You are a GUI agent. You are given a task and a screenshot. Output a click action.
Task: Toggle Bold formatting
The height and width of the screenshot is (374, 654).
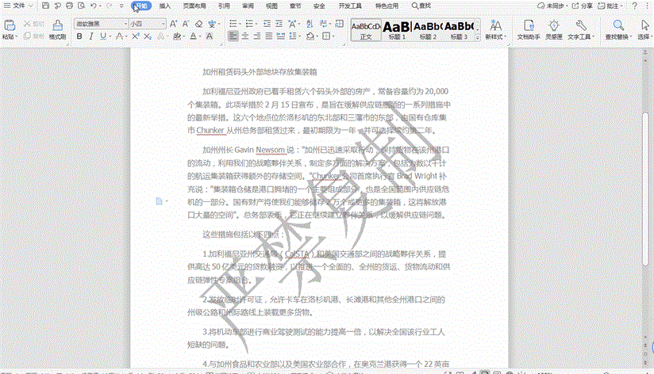[79, 36]
